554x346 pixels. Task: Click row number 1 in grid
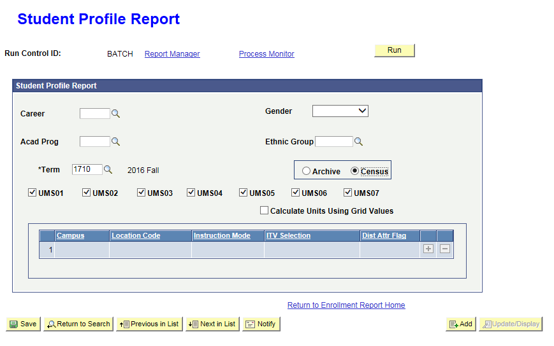coord(50,250)
